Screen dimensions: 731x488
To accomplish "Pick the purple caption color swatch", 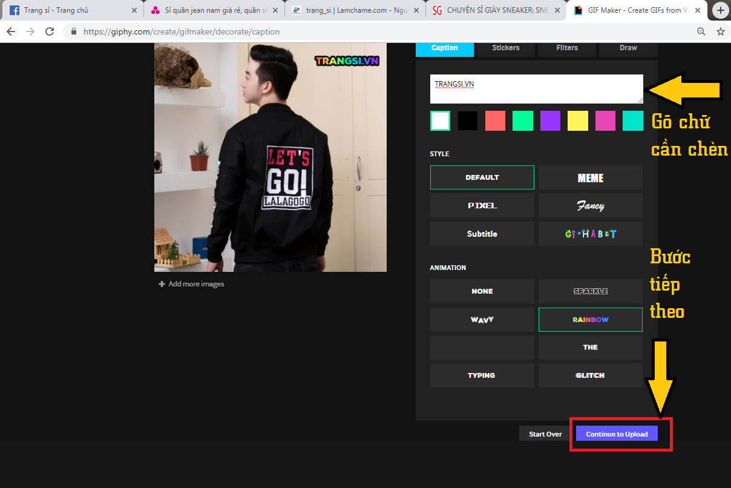I will [x=550, y=121].
